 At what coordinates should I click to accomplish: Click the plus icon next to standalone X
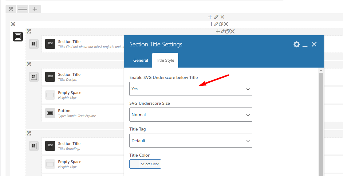[210, 17]
